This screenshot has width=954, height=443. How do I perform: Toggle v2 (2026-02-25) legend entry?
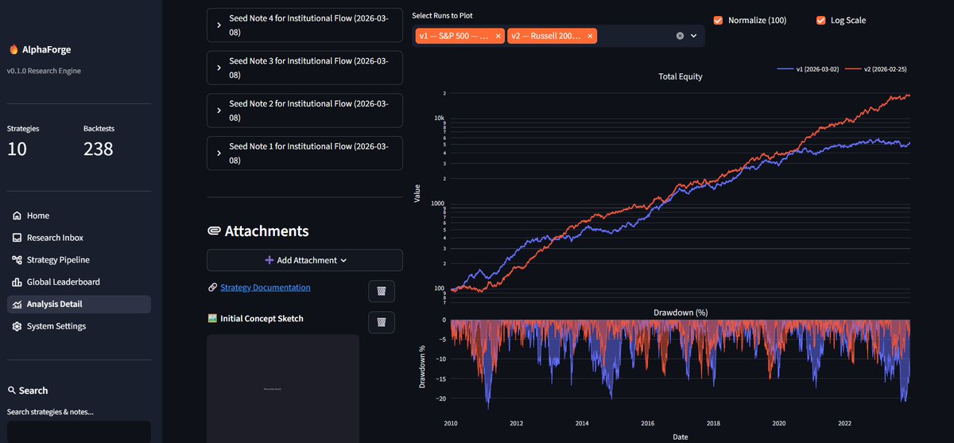(x=876, y=69)
